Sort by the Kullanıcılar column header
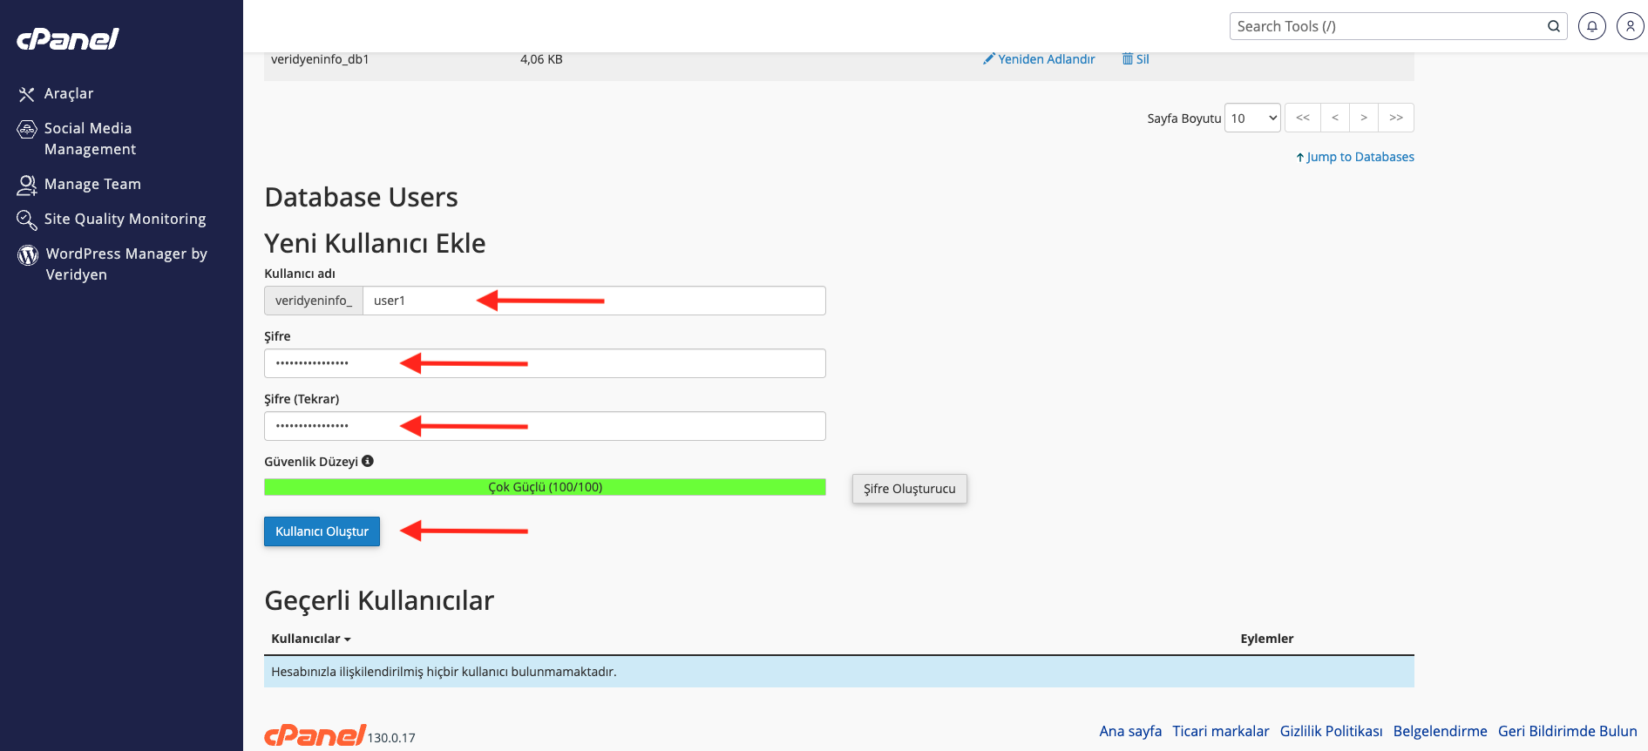This screenshot has height=751, width=1648. coord(310,639)
